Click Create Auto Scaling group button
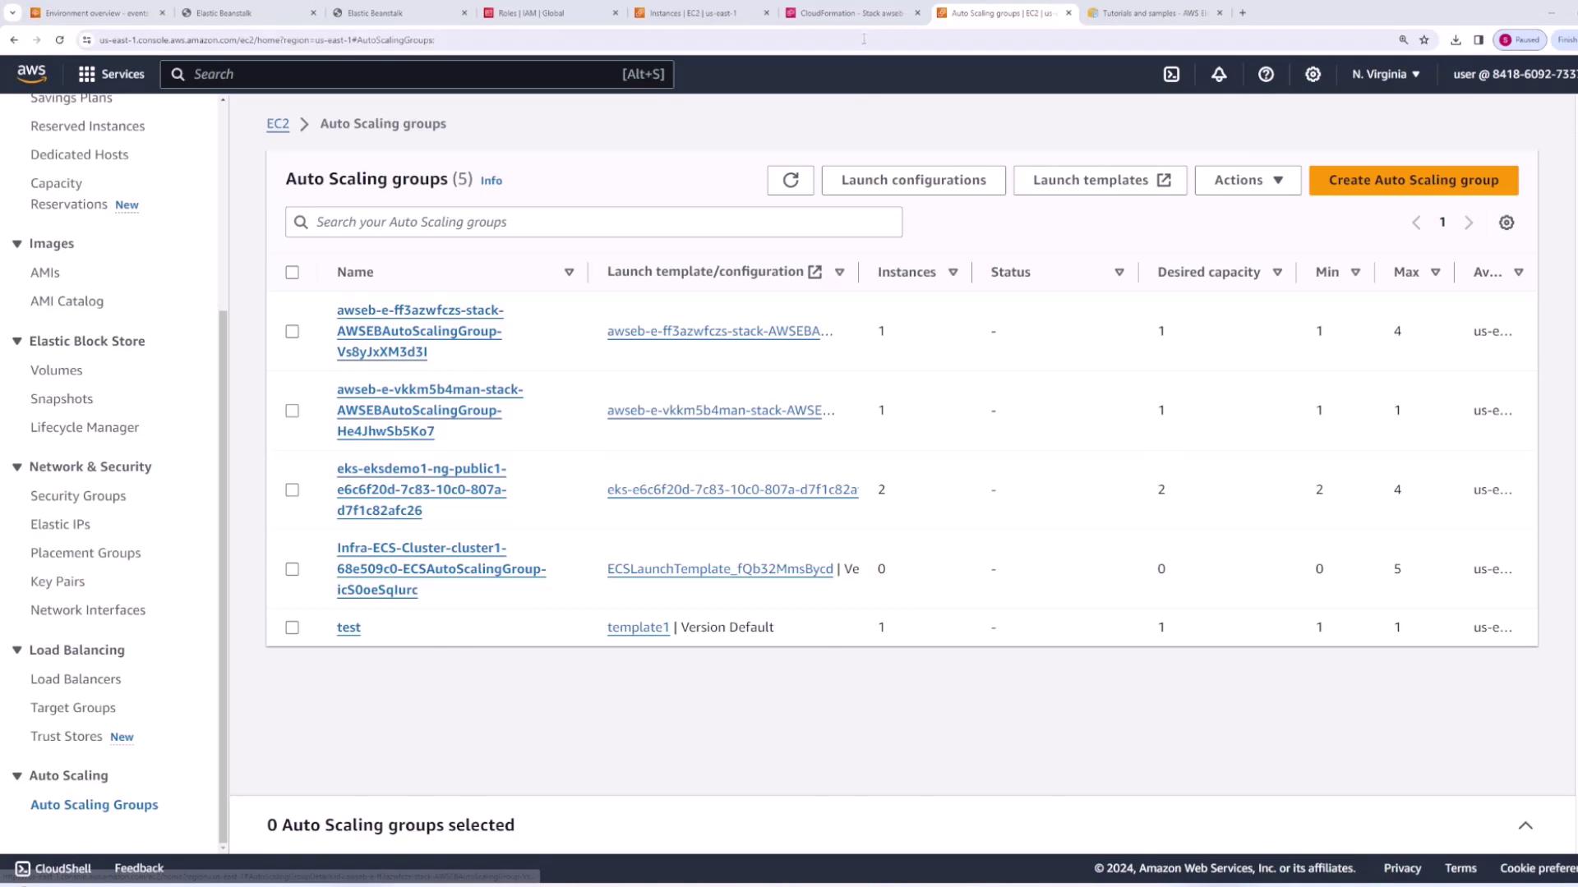The image size is (1578, 887). [1413, 180]
